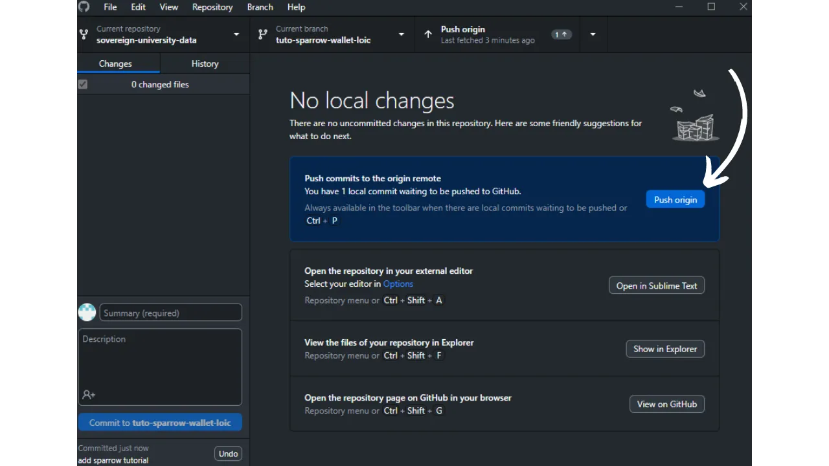The height and width of the screenshot is (466, 829).
Task: Click the up-arrow push icon in toolbar
Action: tap(428, 34)
